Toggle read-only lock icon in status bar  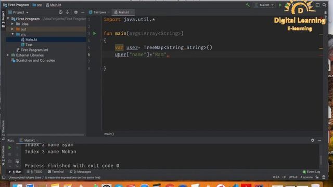[x=317, y=177]
